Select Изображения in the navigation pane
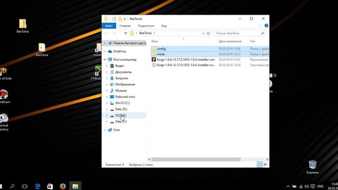This screenshot has width=338, height=190. (x=125, y=84)
